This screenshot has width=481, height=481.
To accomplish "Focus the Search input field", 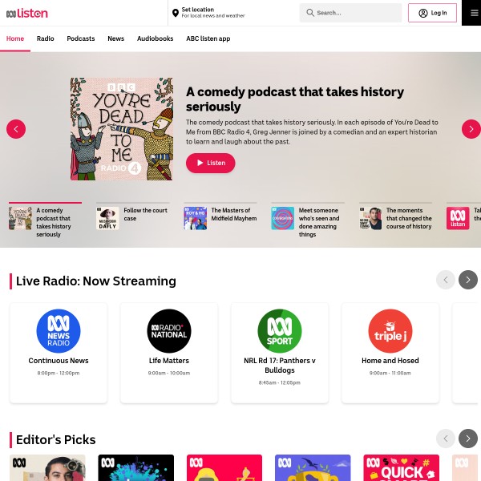I will (x=350, y=13).
